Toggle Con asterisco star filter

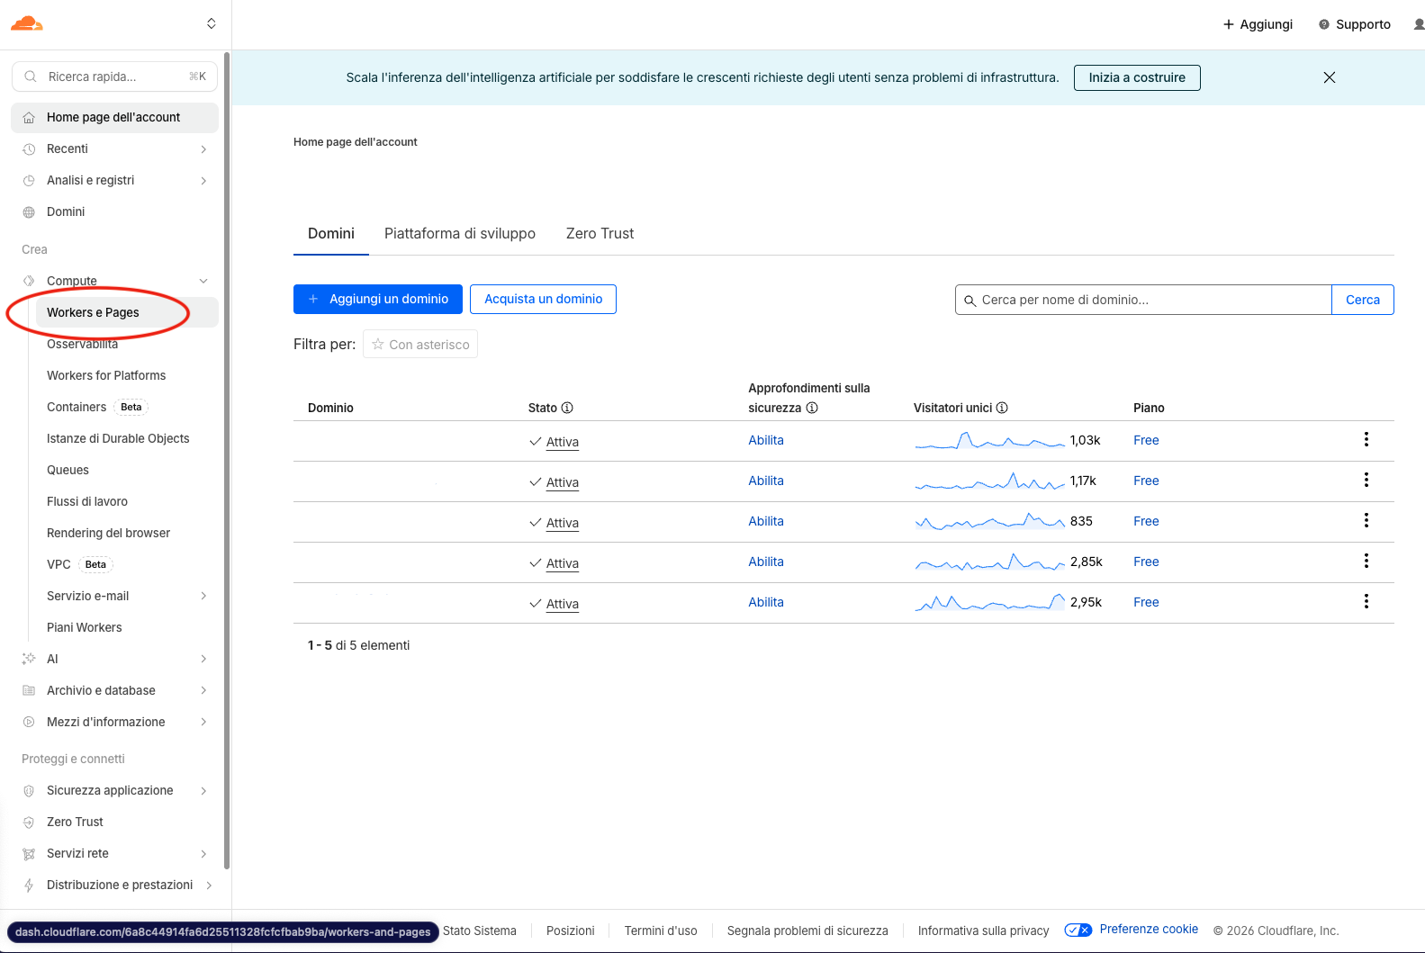pyautogui.click(x=420, y=344)
